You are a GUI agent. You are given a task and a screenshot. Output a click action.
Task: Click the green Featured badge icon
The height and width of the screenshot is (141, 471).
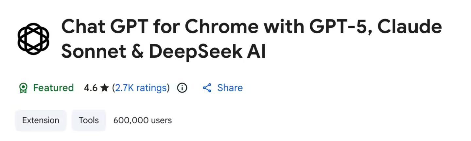coord(23,88)
